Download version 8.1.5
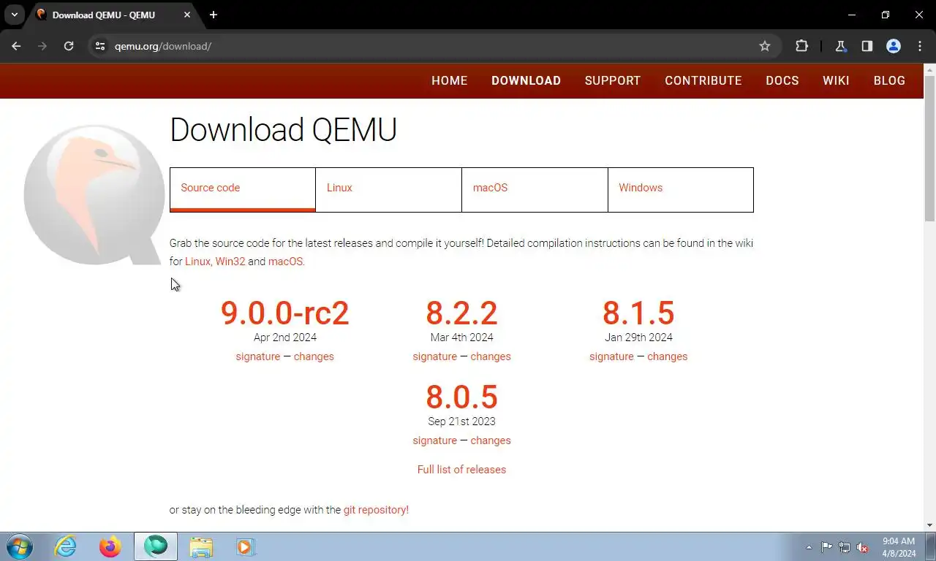The image size is (936, 561). 638,313
